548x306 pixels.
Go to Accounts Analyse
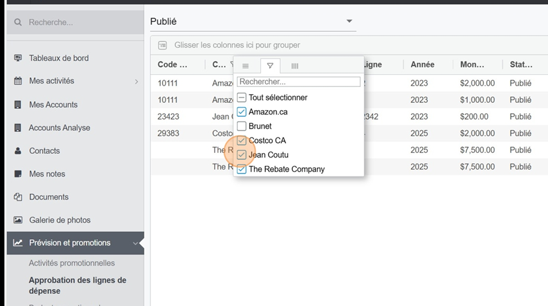click(x=60, y=128)
